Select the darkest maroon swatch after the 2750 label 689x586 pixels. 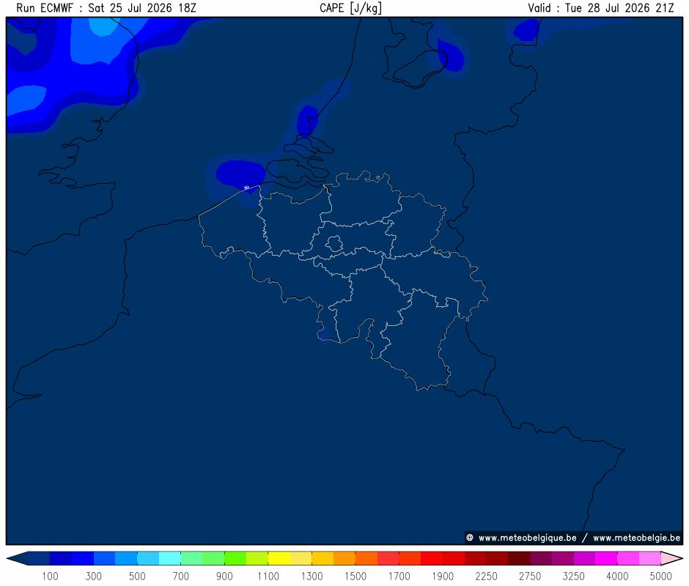coord(540,558)
